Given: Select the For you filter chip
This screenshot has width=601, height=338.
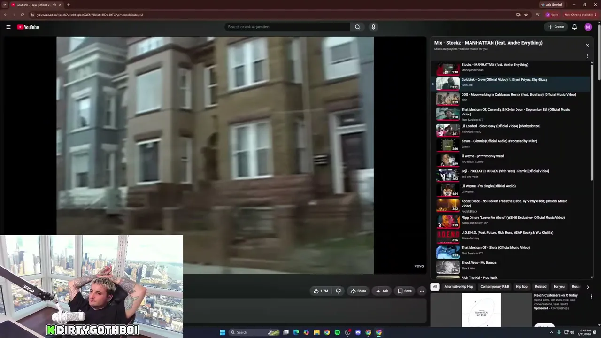Looking at the screenshot, I should 559,287.
